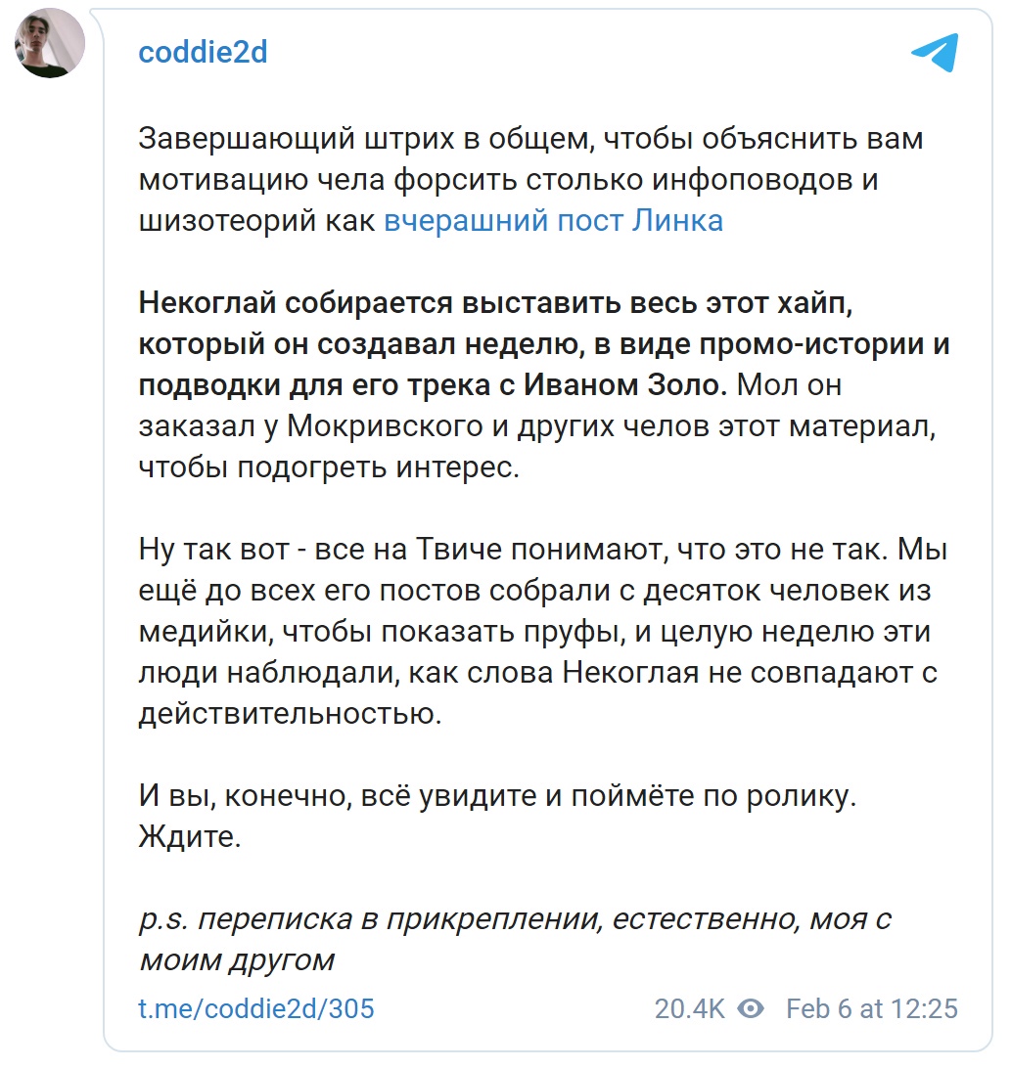Click the line 'И вы, конечно, всё увидите'
1011x1068 pixels.
tap(497, 795)
